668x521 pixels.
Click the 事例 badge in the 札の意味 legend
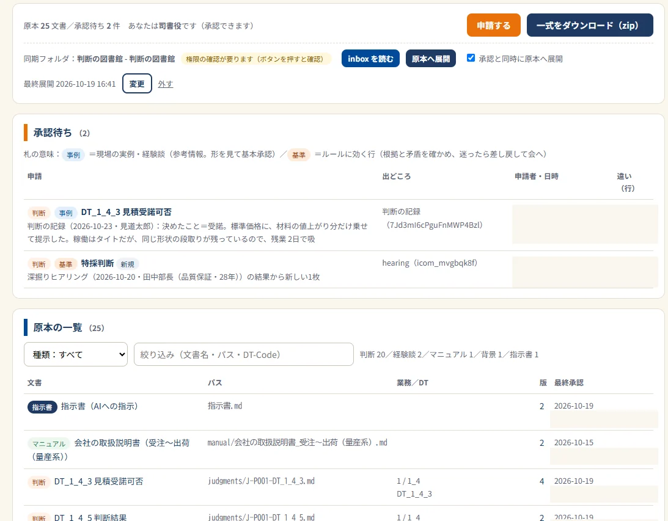[x=73, y=155]
